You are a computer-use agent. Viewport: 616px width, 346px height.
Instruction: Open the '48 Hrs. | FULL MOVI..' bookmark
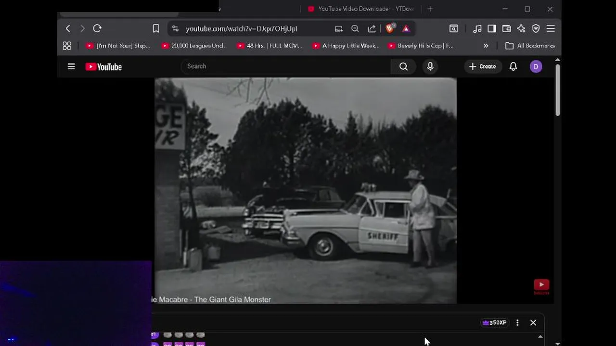(x=269, y=46)
